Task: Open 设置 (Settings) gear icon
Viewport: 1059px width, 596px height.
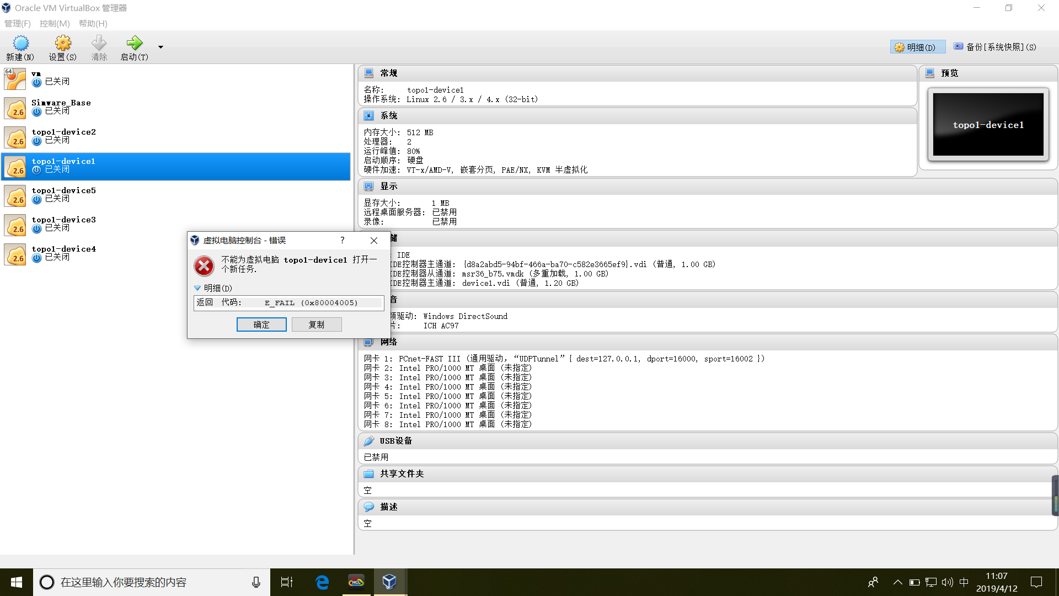Action: point(63,43)
